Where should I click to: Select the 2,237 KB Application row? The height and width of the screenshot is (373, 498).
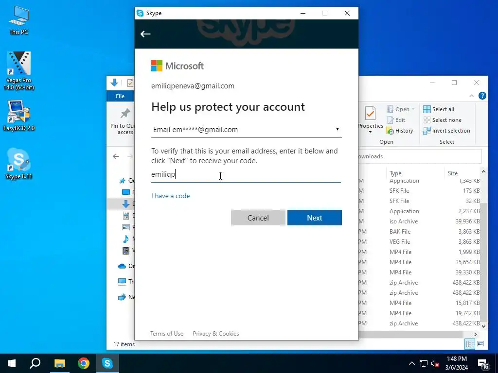[419, 211]
